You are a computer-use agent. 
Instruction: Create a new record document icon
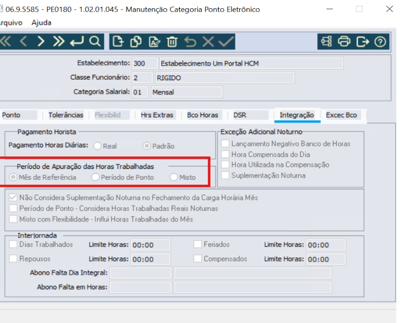coord(118,41)
